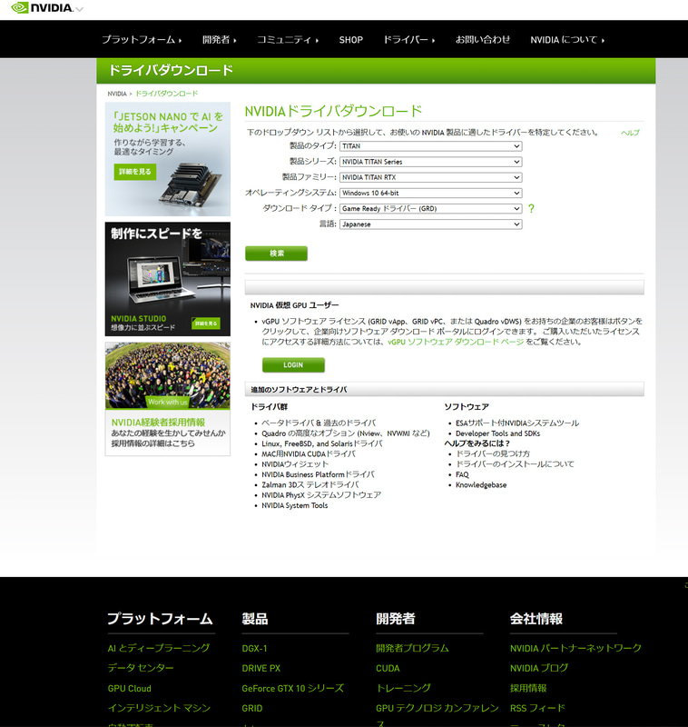The height and width of the screenshot is (727, 688).
Task: Open footer link AI とディープラーニング
Action: [159, 648]
